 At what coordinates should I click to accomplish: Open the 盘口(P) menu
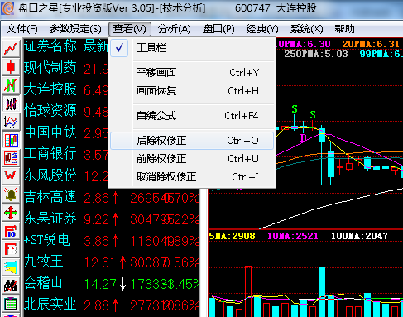(x=218, y=29)
